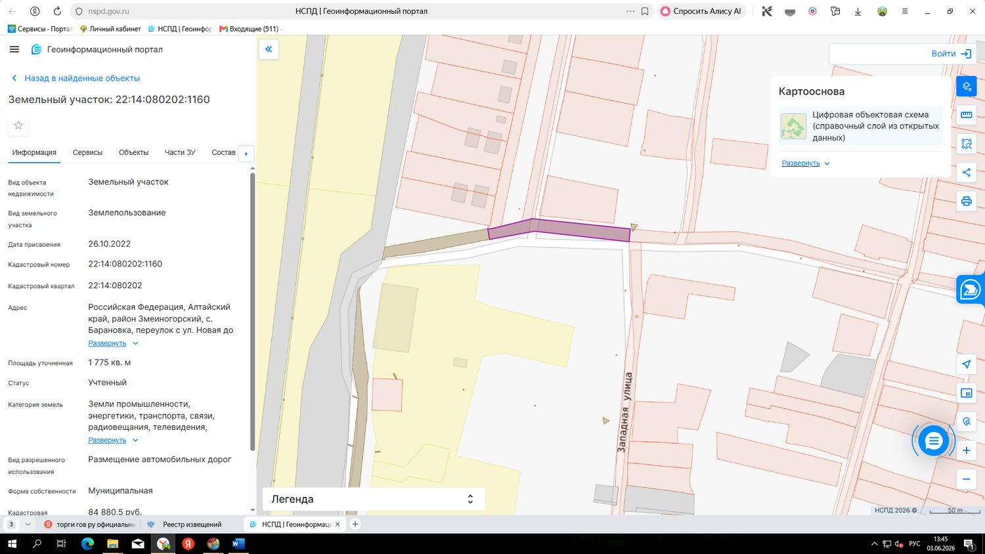Zoom in on the map with plus
The height and width of the screenshot is (554, 985).
coord(967,450)
